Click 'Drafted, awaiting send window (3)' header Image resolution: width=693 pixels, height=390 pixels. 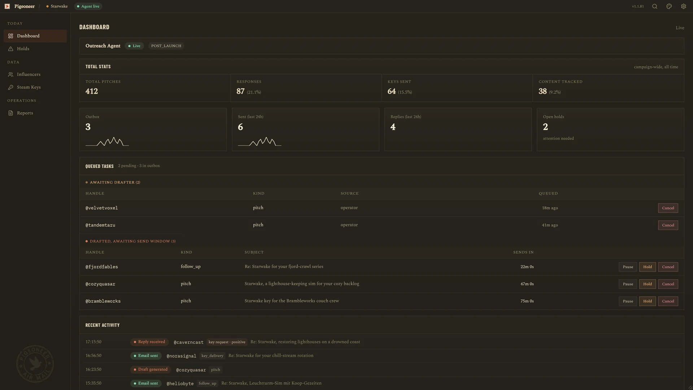point(131,242)
